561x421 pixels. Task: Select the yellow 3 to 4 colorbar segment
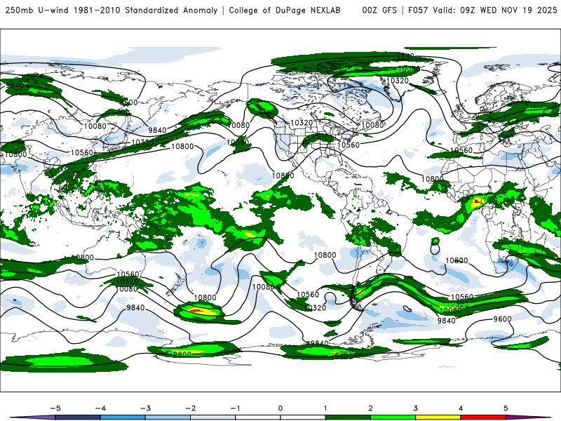pos(438,417)
